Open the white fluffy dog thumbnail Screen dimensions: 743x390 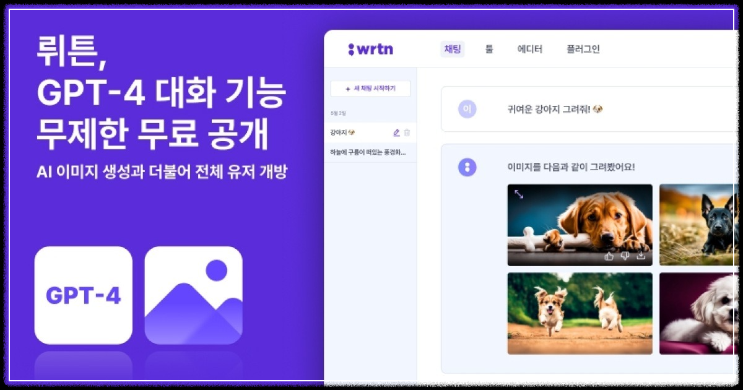[x=698, y=313]
